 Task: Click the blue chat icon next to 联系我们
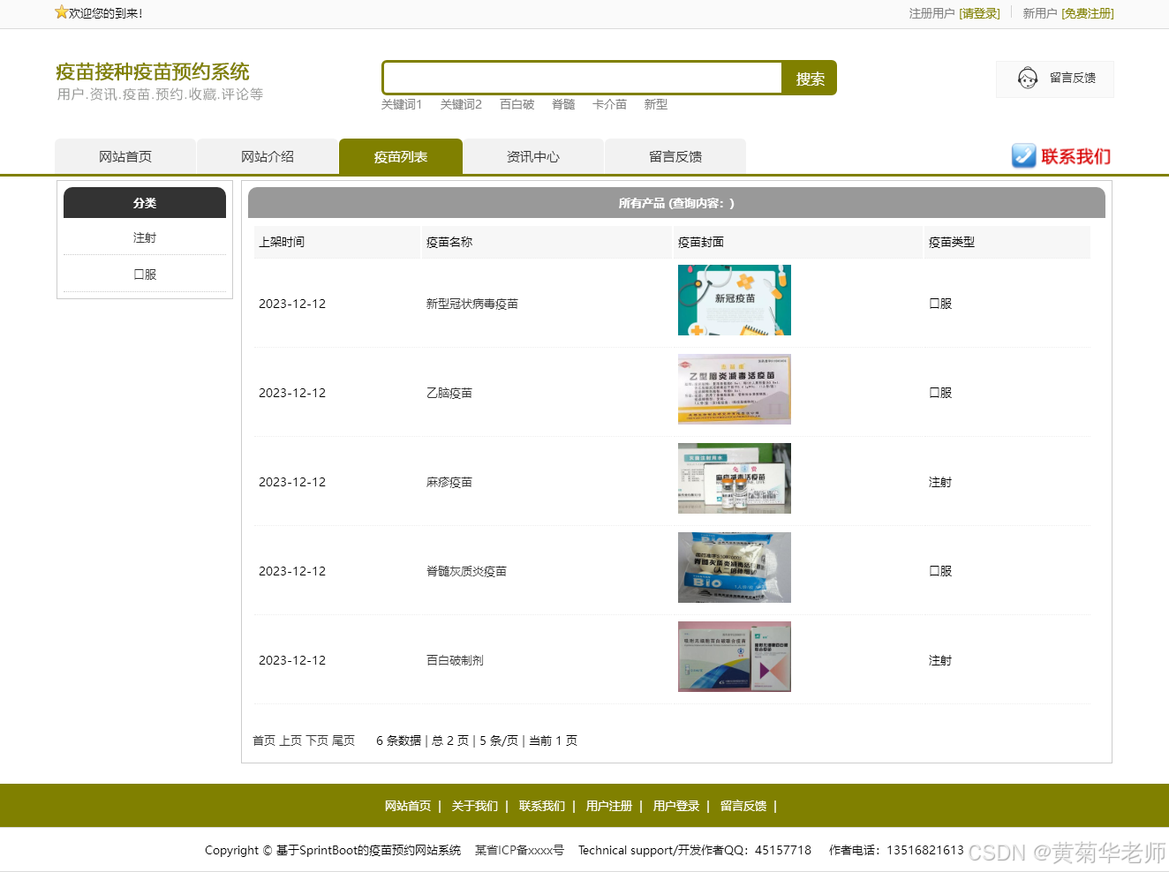[1023, 156]
